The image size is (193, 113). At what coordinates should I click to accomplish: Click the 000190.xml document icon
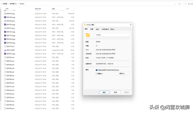[x=5, y=83]
